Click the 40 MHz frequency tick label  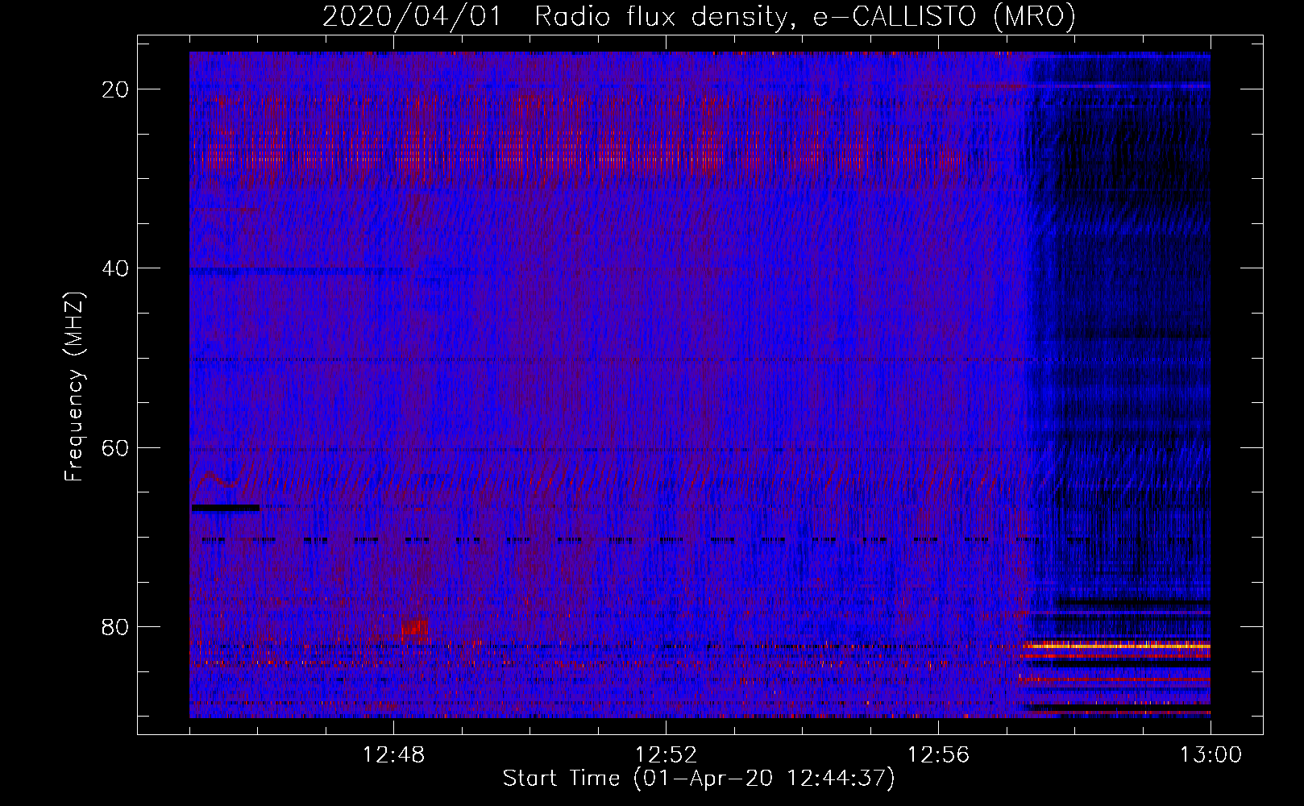coord(115,268)
